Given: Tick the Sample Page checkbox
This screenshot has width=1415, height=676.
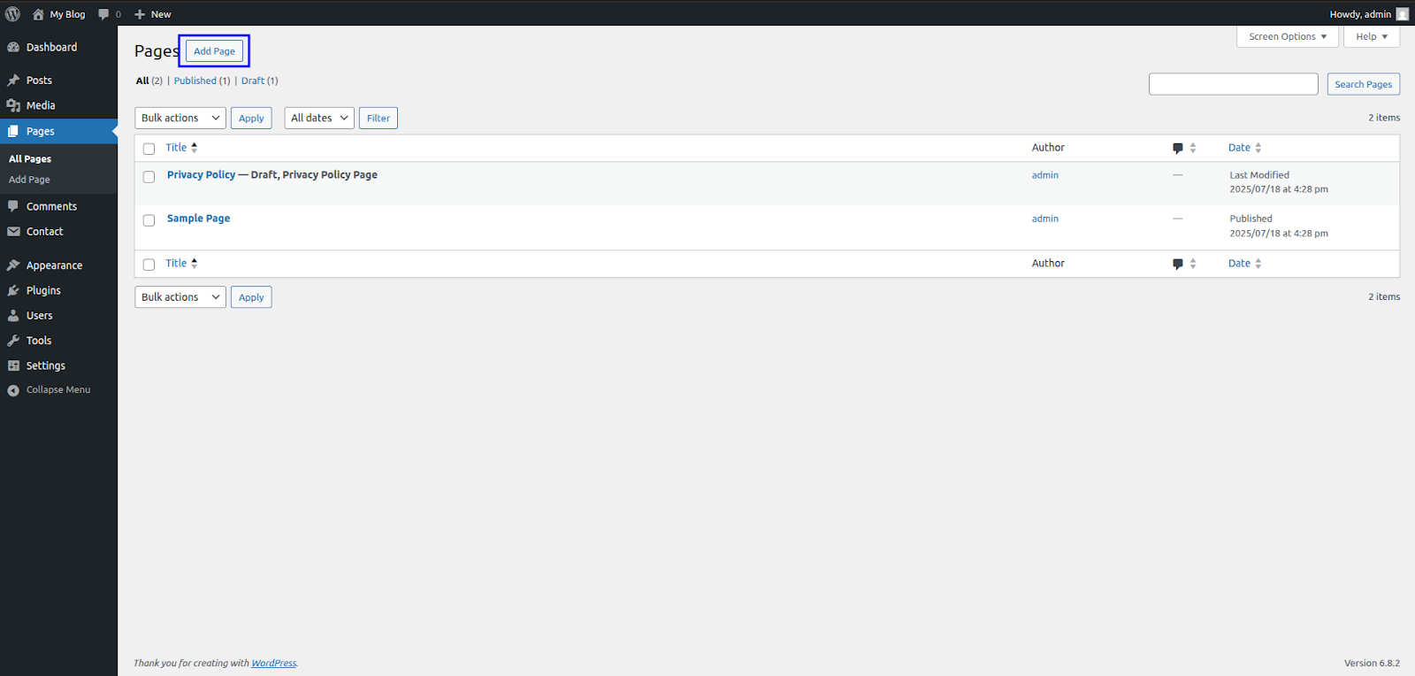Looking at the screenshot, I should click(149, 220).
